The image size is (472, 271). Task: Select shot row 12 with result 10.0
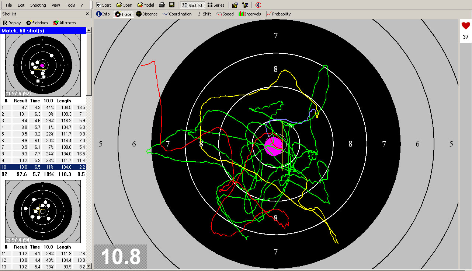point(43,260)
